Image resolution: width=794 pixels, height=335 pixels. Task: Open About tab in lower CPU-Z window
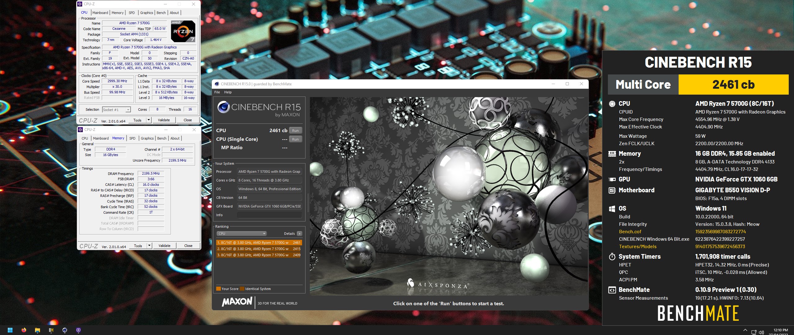[x=175, y=138]
